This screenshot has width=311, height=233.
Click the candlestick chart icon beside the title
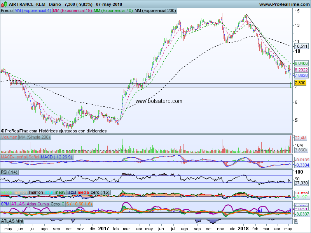coord(4,4)
